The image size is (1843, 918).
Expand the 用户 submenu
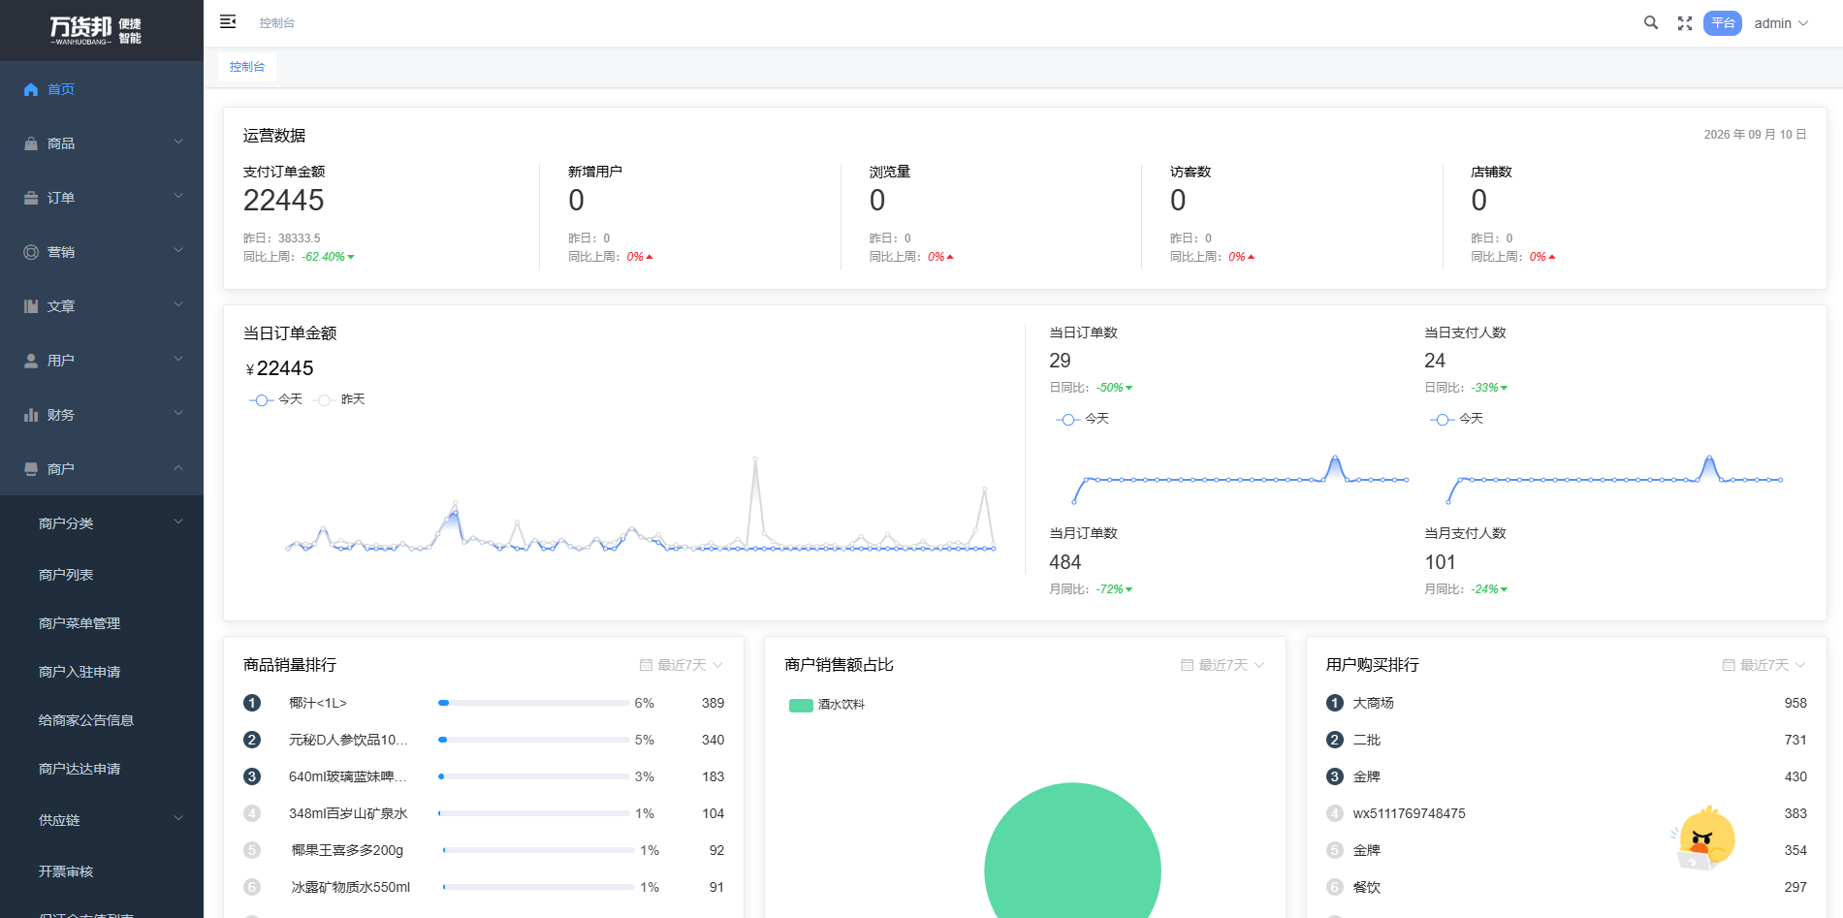click(178, 359)
